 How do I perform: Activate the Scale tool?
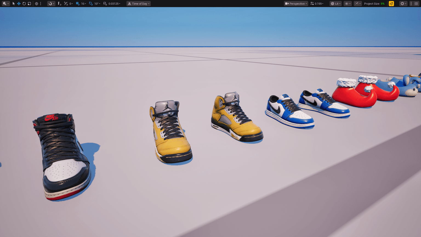click(x=29, y=4)
